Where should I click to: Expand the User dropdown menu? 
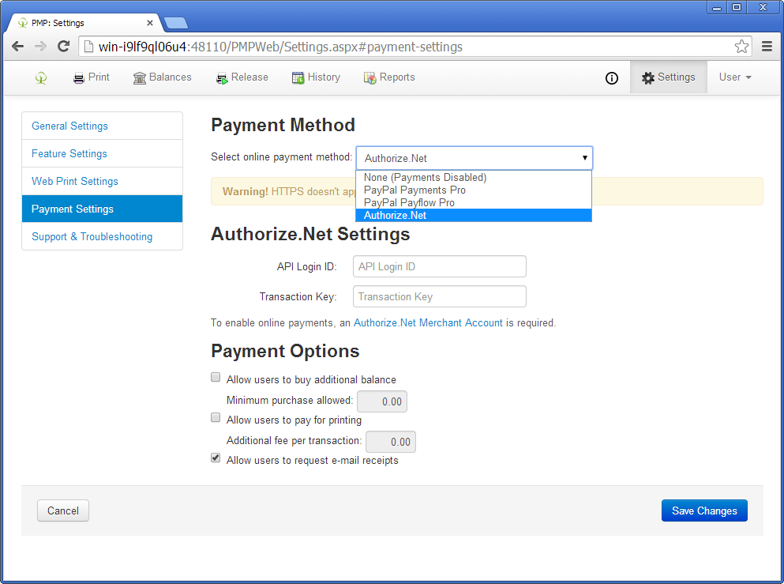735,77
